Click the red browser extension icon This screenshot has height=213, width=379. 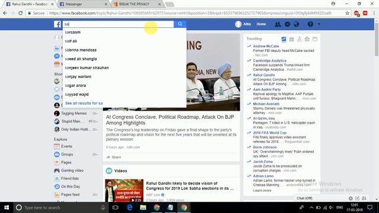point(365,13)
